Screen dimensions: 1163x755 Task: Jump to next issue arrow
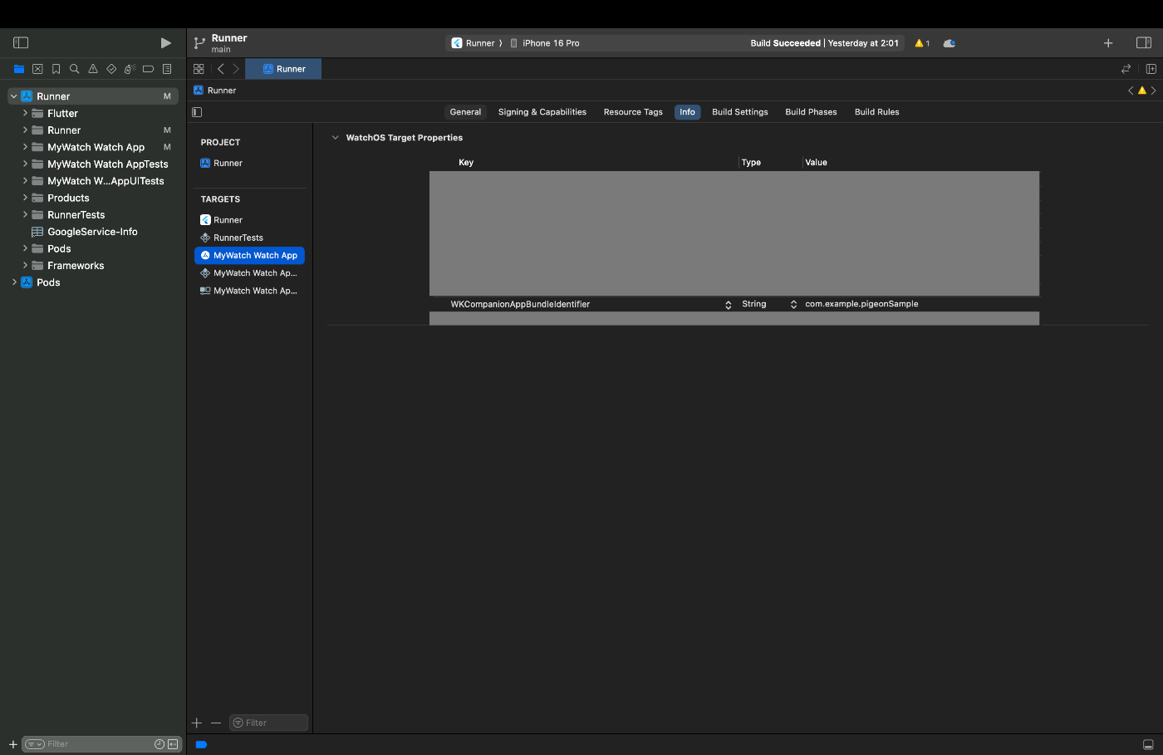[1153, 91]
